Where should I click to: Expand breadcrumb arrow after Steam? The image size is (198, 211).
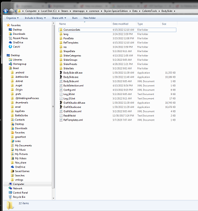(70, 11)
